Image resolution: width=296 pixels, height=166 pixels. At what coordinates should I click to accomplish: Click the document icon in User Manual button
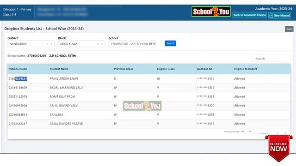pos(271,15)
